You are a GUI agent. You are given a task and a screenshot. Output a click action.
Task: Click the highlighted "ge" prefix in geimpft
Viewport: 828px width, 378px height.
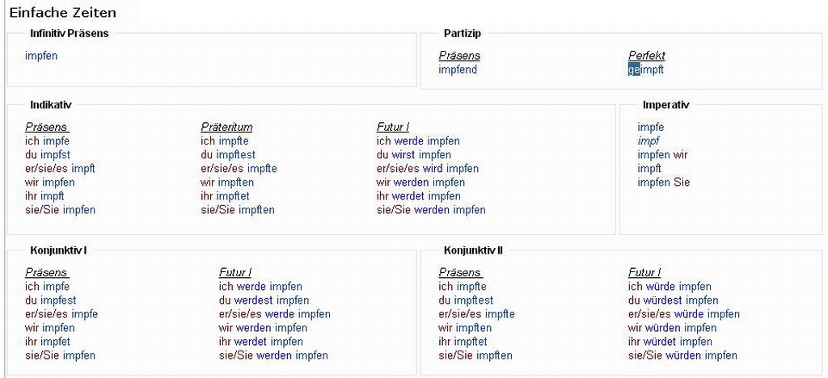[633, 69]
